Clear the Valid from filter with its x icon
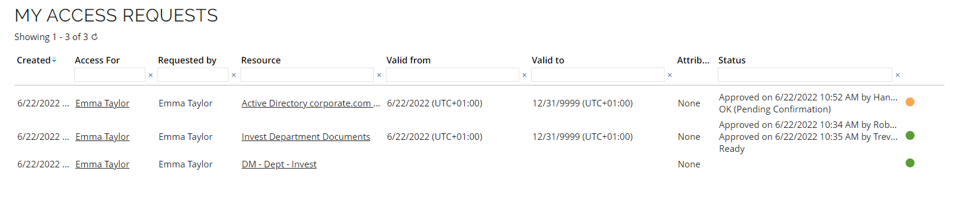This screenshot has height=217, width=966. pyautogui.click(x=525, y=75)
